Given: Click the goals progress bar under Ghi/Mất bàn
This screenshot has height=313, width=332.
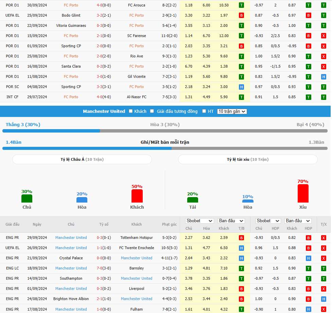Looking at the screenshot, I should (165, 149).
